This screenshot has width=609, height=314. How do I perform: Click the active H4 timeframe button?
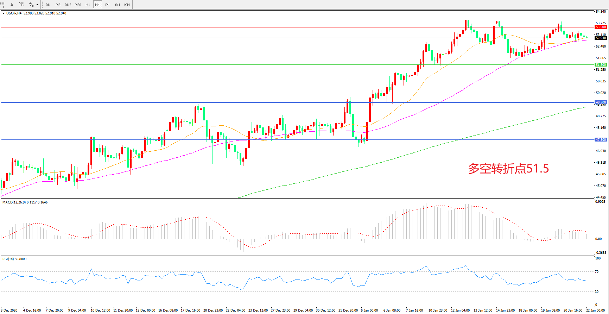97,5
